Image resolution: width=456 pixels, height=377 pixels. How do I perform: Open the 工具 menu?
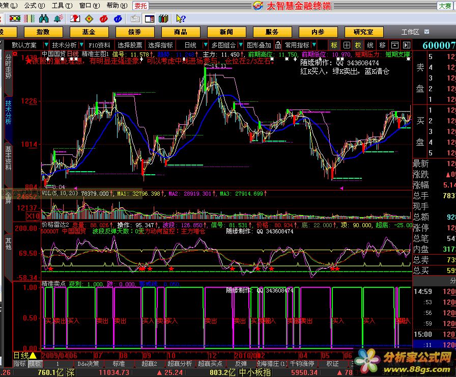point(62,6)
